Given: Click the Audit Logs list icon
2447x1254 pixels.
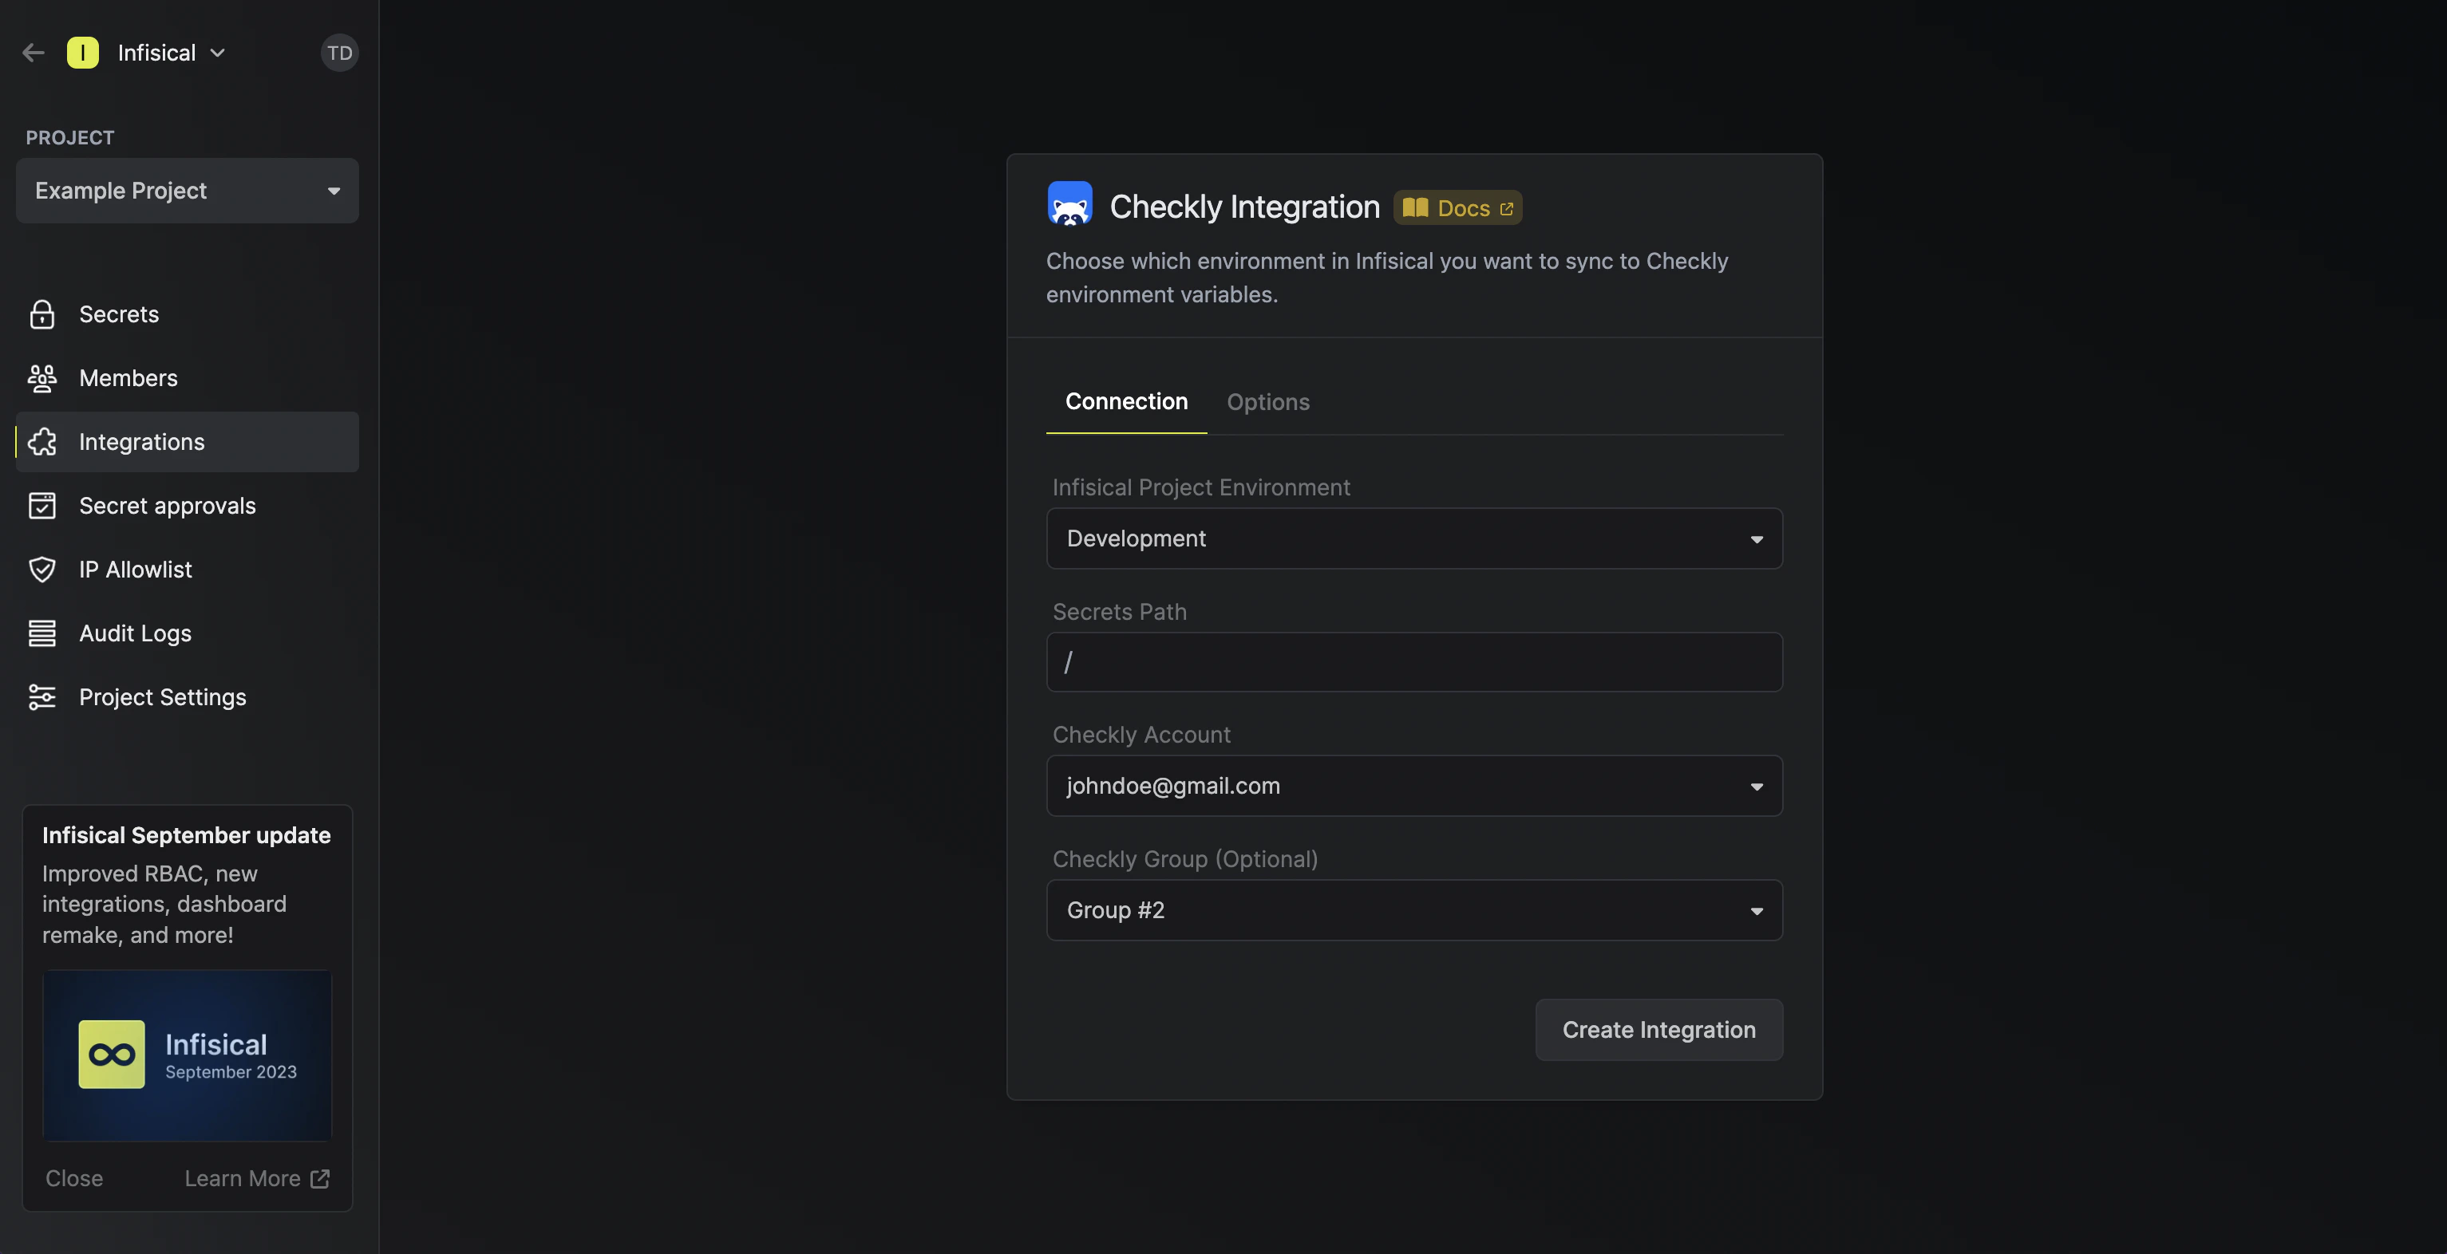Looking at the screenshot, I should pos(42,633).
